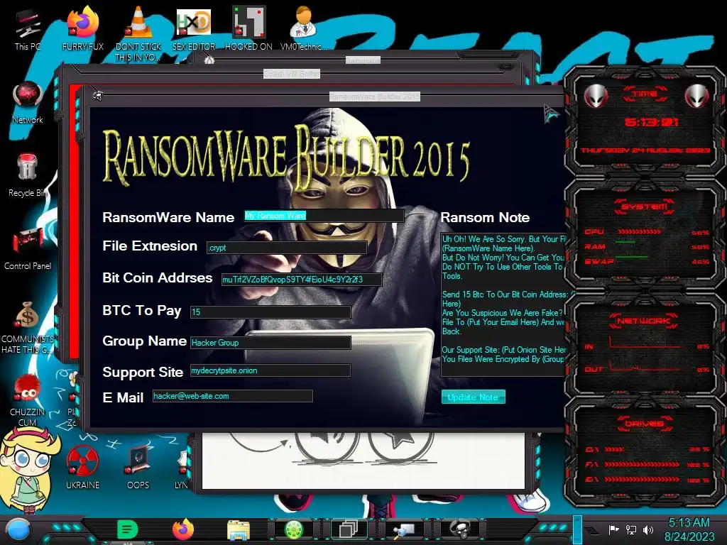Open the FURRY FUX Firefox desktop shortcut

(83, 28)
